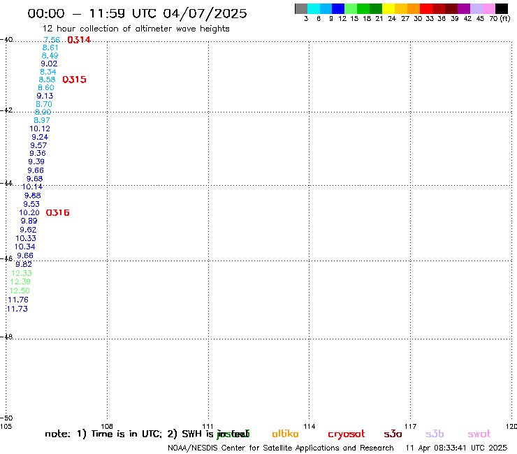Click the wave height value 11.73

[17, 309]
